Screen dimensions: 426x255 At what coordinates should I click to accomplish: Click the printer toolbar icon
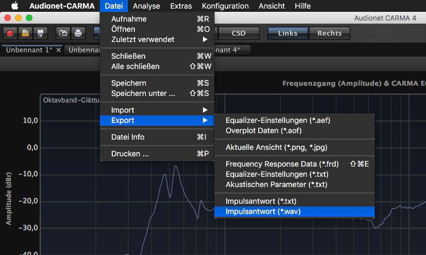click(x=78, y=33)
